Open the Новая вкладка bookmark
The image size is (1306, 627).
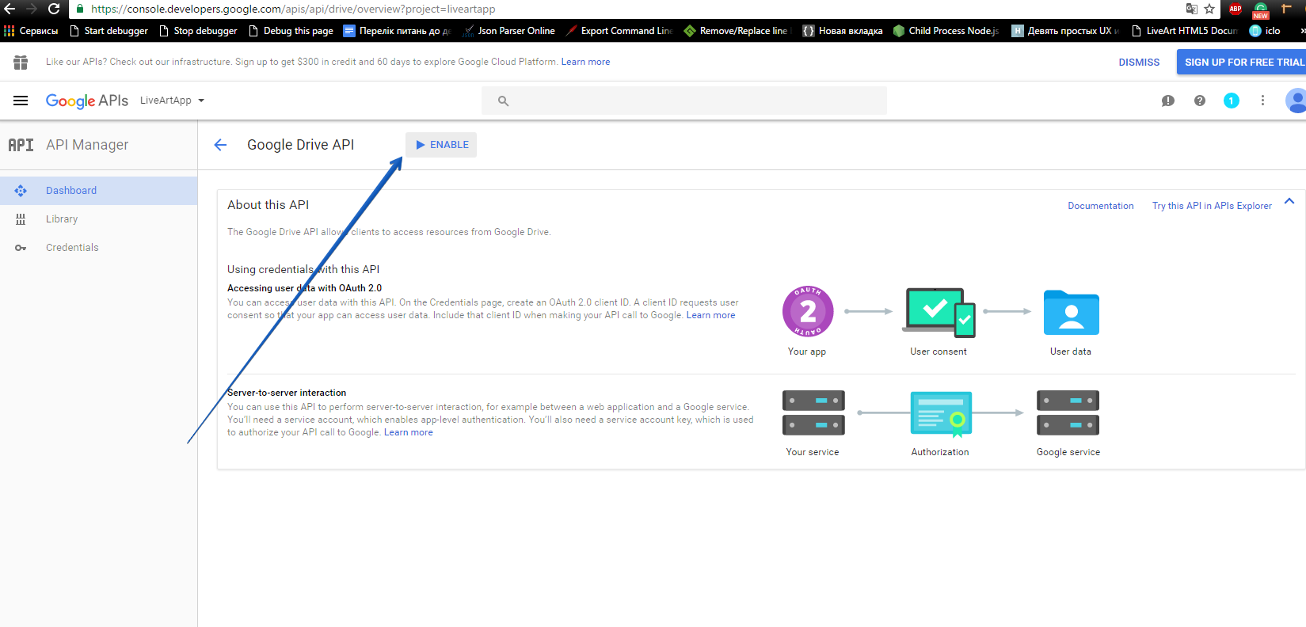(x=843, y=31)
